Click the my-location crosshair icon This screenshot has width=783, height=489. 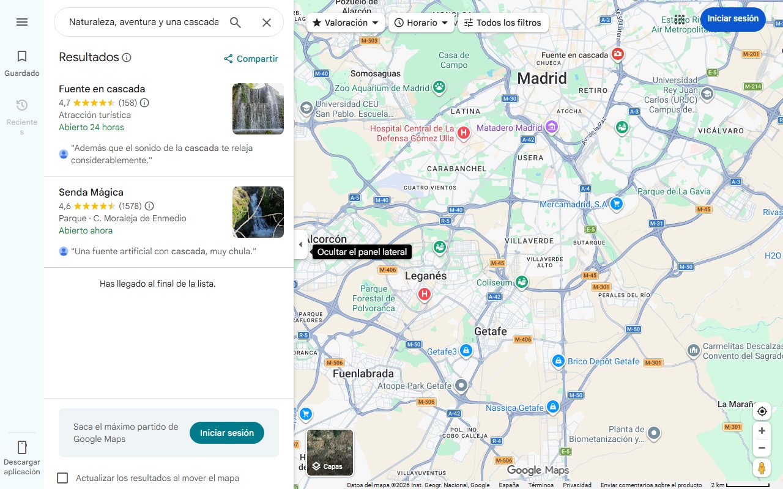(x=762, y=411)
